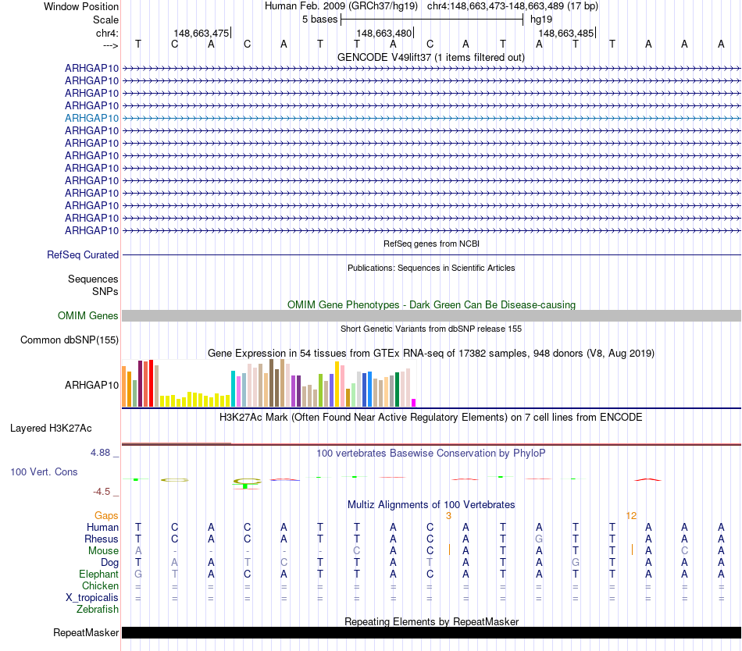
Task: Click the 148,663,475 ruler coordinate
Action: (201, 33)
